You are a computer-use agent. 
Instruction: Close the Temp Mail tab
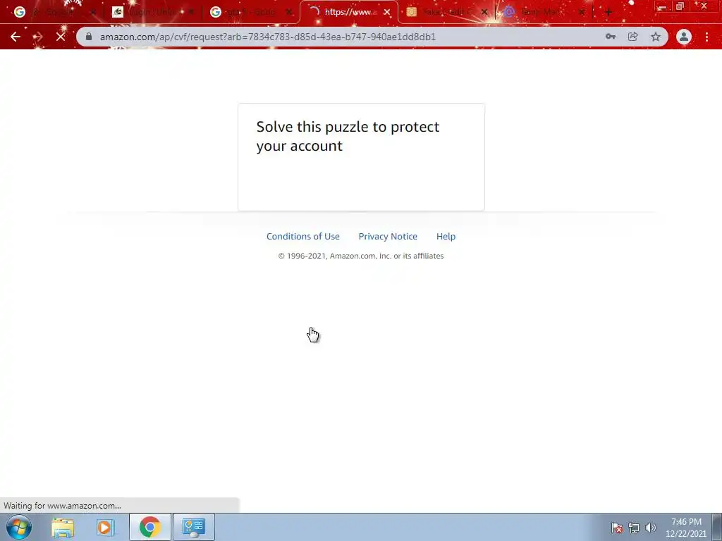pyautogui.click(x=582, y=13)
